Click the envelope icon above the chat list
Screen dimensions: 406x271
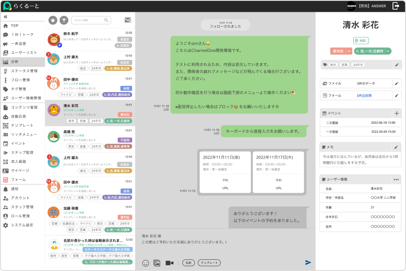128,20
